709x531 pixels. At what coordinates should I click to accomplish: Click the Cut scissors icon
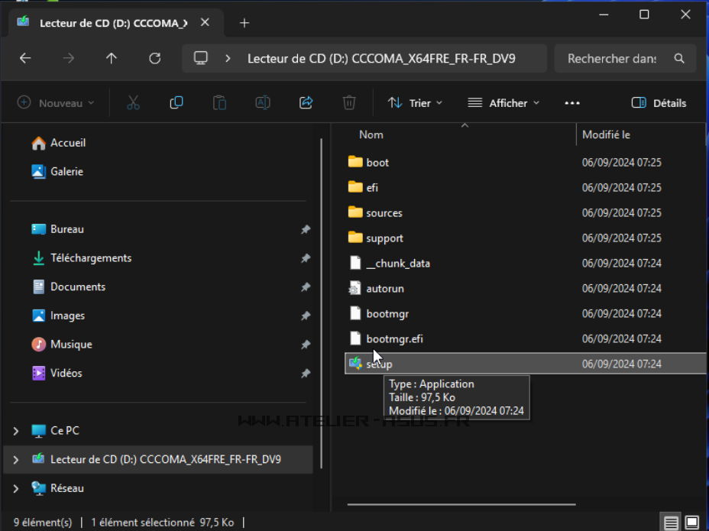click(133, 103)
